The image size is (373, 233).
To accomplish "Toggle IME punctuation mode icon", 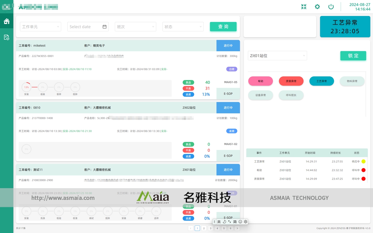I will click(x=230, y=222).
